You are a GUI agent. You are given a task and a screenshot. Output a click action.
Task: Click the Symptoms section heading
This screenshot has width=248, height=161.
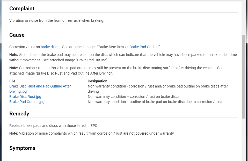22,148
